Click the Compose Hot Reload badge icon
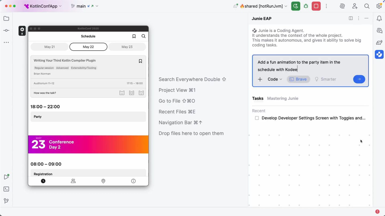The width and height of the screenshot is (385, 216). 22,31
